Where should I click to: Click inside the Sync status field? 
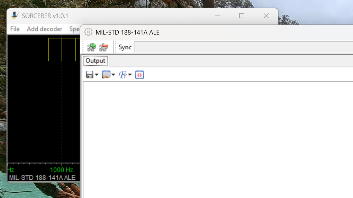[243, 47]
